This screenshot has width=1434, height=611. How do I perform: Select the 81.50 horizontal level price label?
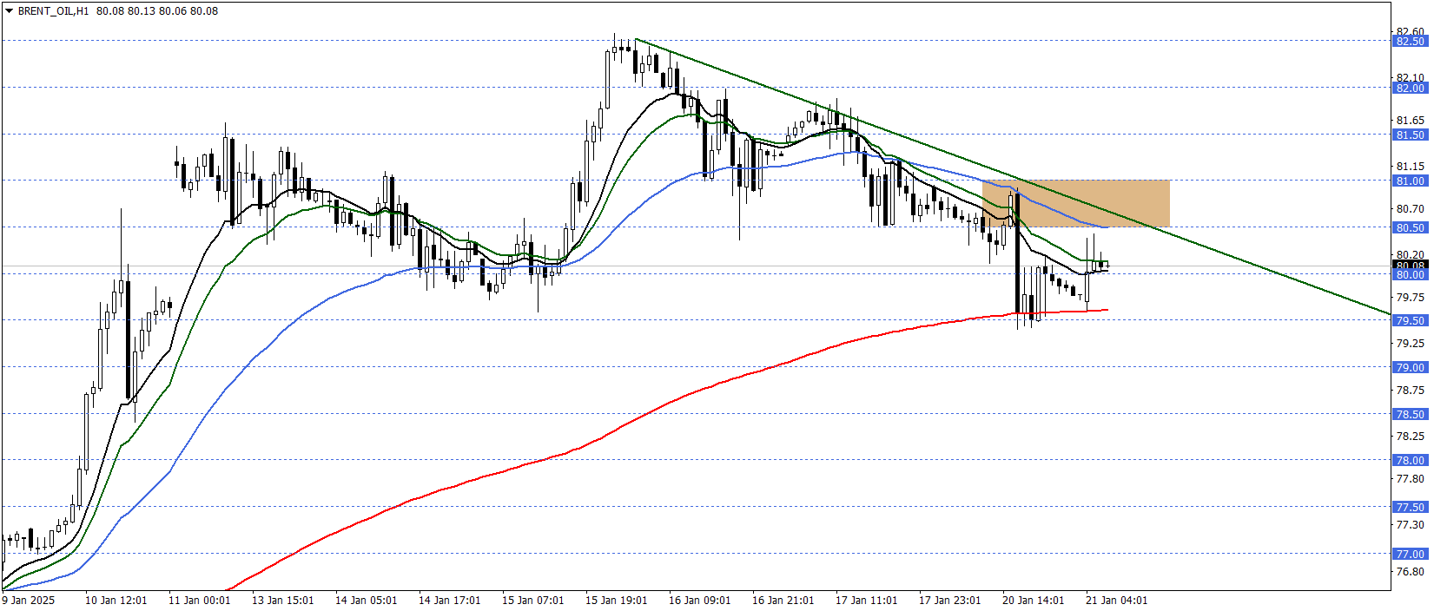point(1410,135)
